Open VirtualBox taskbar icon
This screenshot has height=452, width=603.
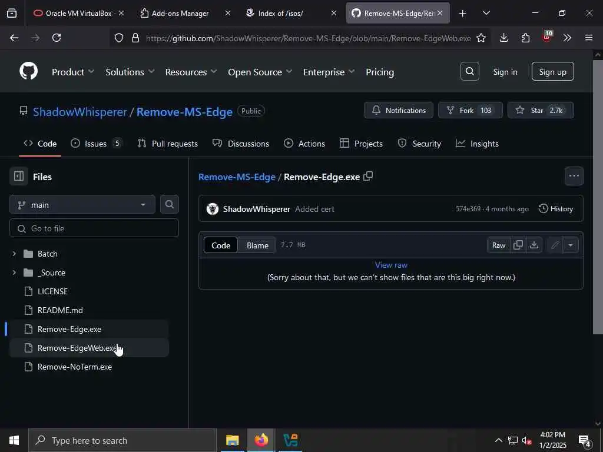pyautogui.click(x=290, y=440)
